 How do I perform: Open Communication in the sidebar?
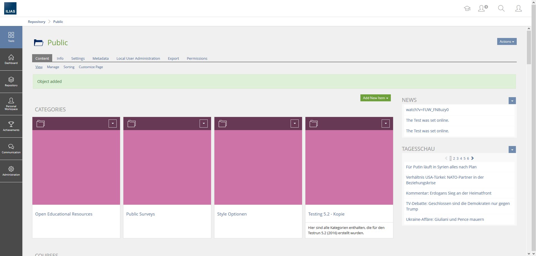coord(11,149)
